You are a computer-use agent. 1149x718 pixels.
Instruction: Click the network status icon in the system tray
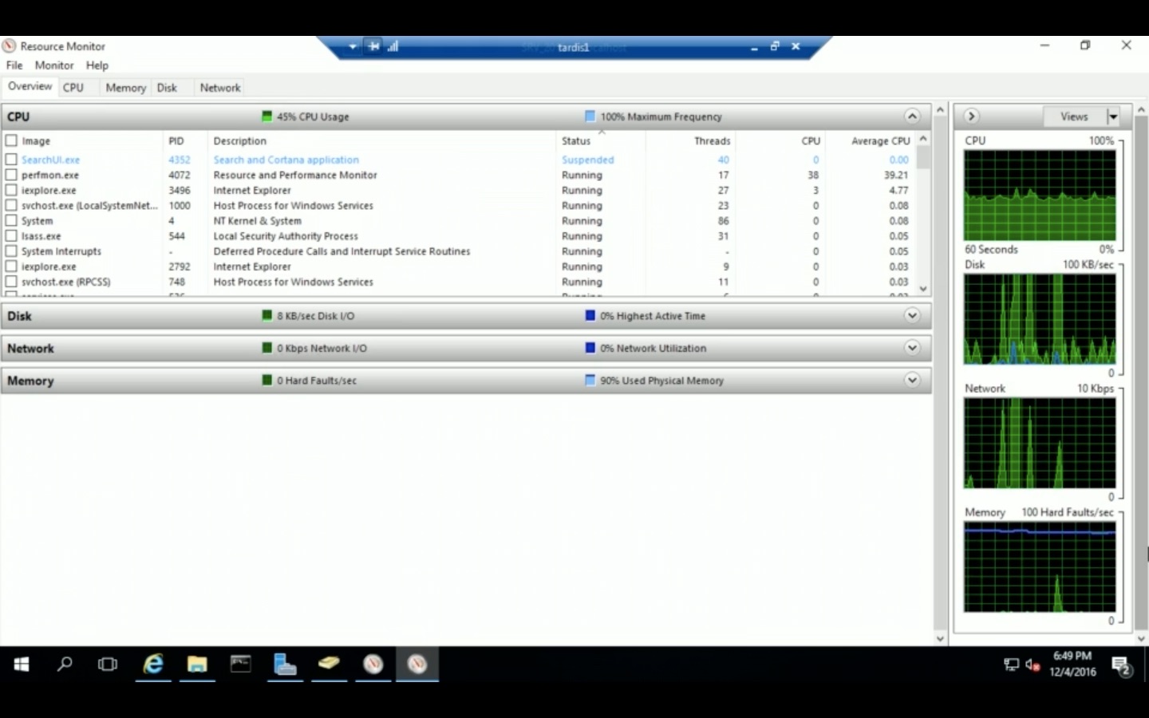coord(1010,664)
